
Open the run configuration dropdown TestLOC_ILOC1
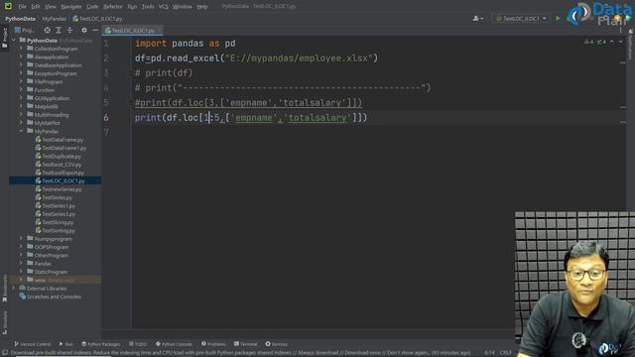point(521,19)
